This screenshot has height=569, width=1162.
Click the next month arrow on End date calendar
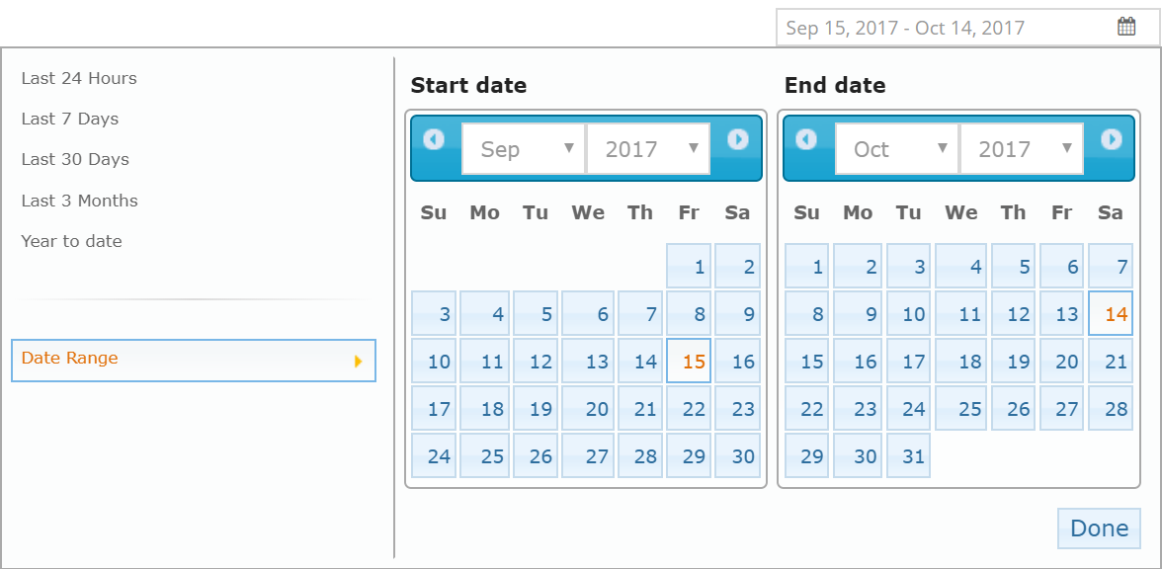pyautogui.click(x=1112, y=140)
